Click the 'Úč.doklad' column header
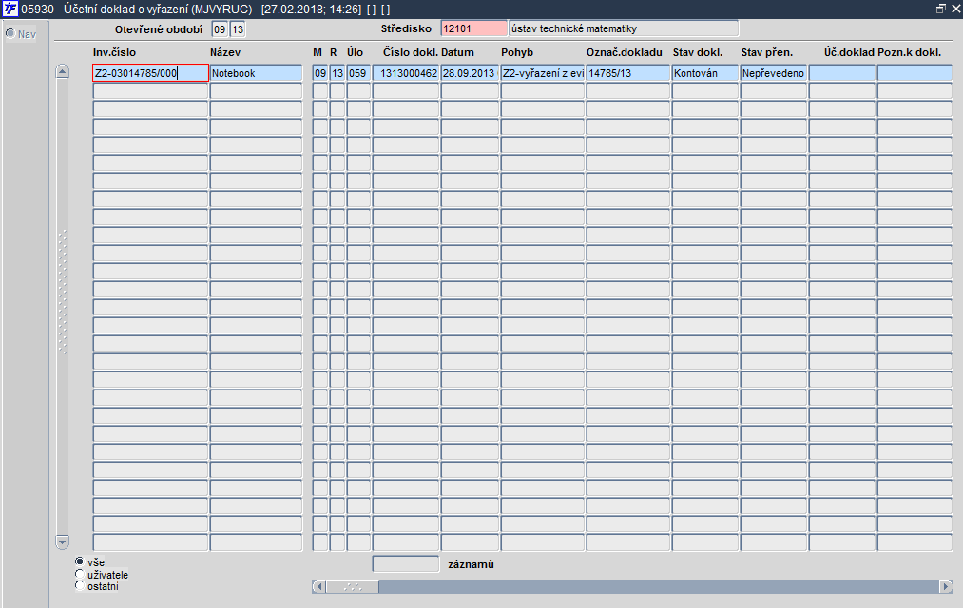Screen dimensions: 963x608 tap(849, 52)
